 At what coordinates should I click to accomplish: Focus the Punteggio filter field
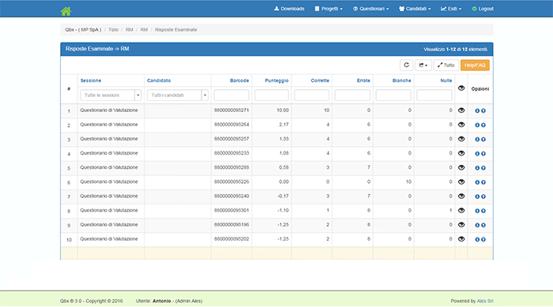point(272,95)
